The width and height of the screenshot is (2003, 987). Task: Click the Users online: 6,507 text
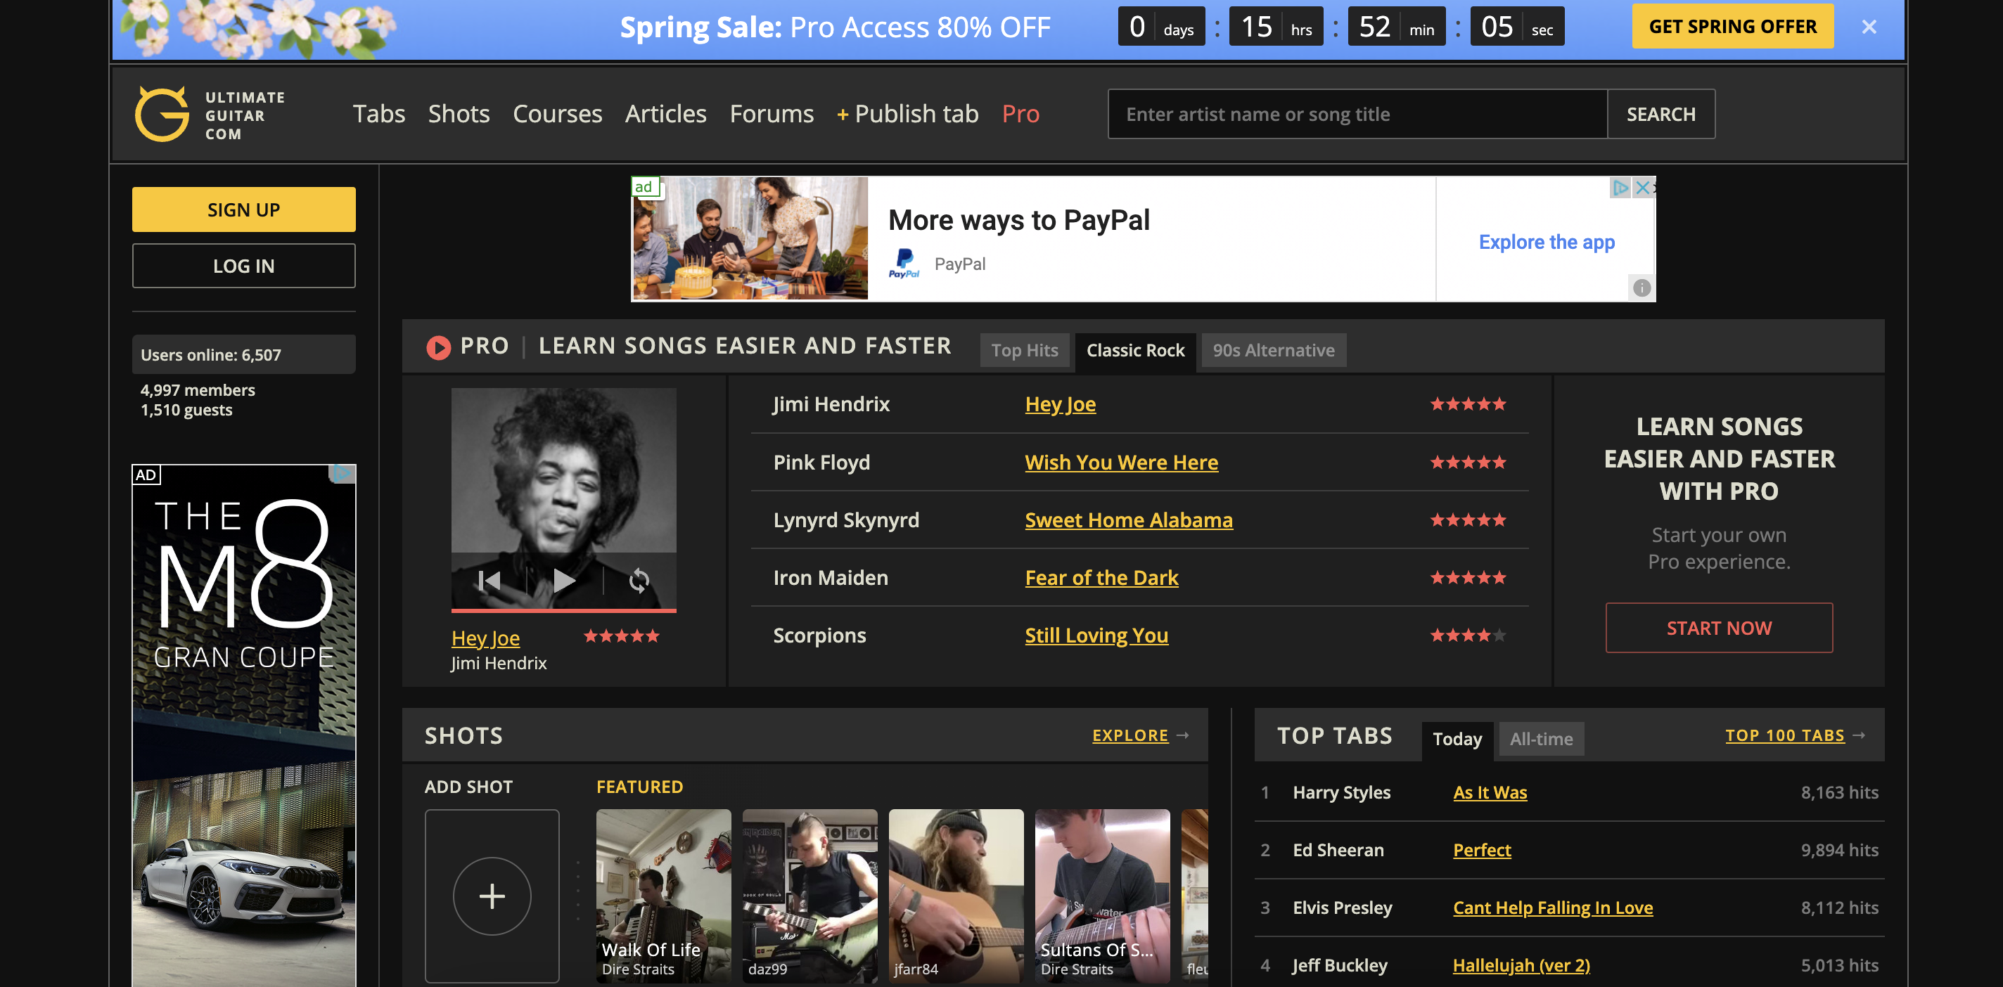[x=211, y=355]
